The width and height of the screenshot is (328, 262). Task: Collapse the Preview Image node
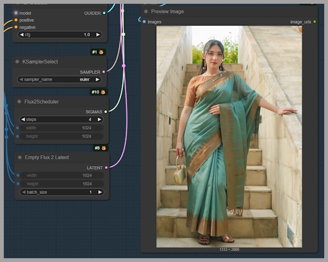(x=146, y=11)
